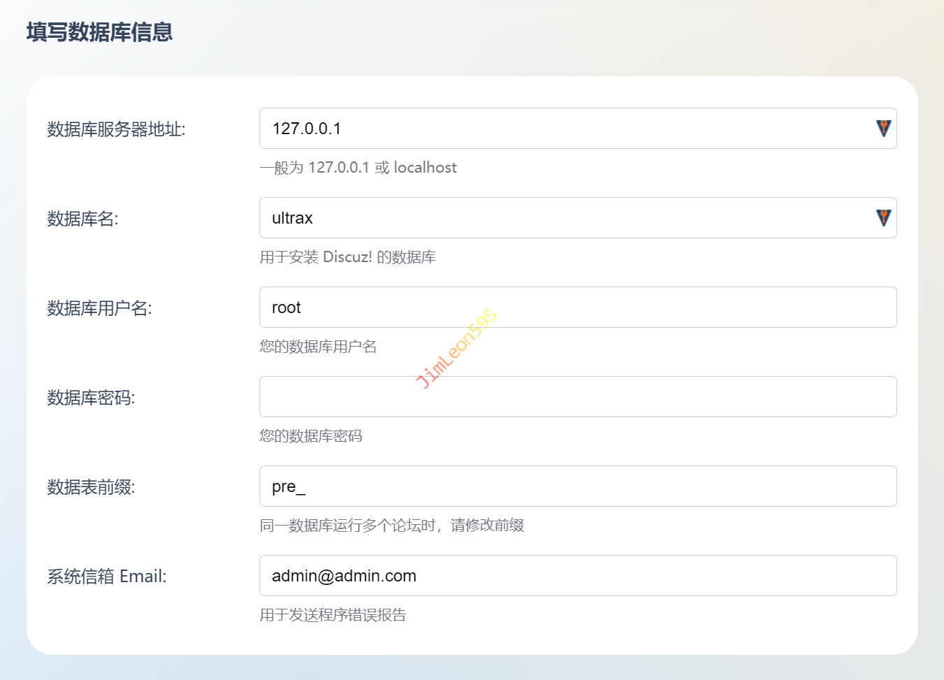Click the 数据库密码 label

(91, 398)
